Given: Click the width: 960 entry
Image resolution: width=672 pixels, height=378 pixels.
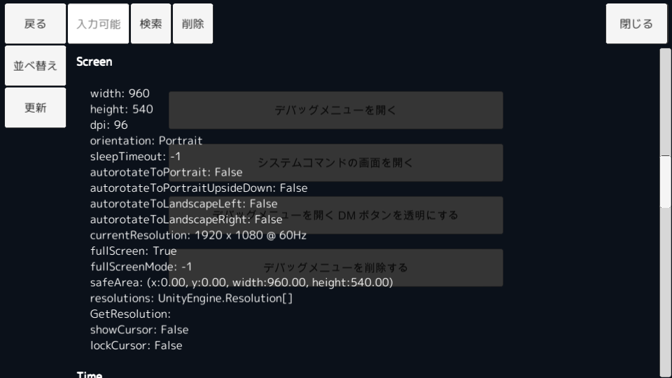Looking at the screenshot, I should tap(120, 93).
